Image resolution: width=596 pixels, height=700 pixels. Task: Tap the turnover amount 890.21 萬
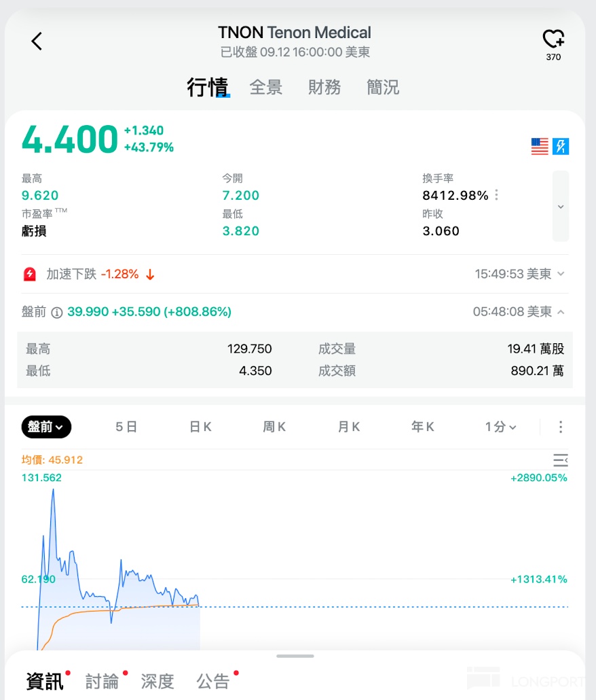(x=537, y=370)
